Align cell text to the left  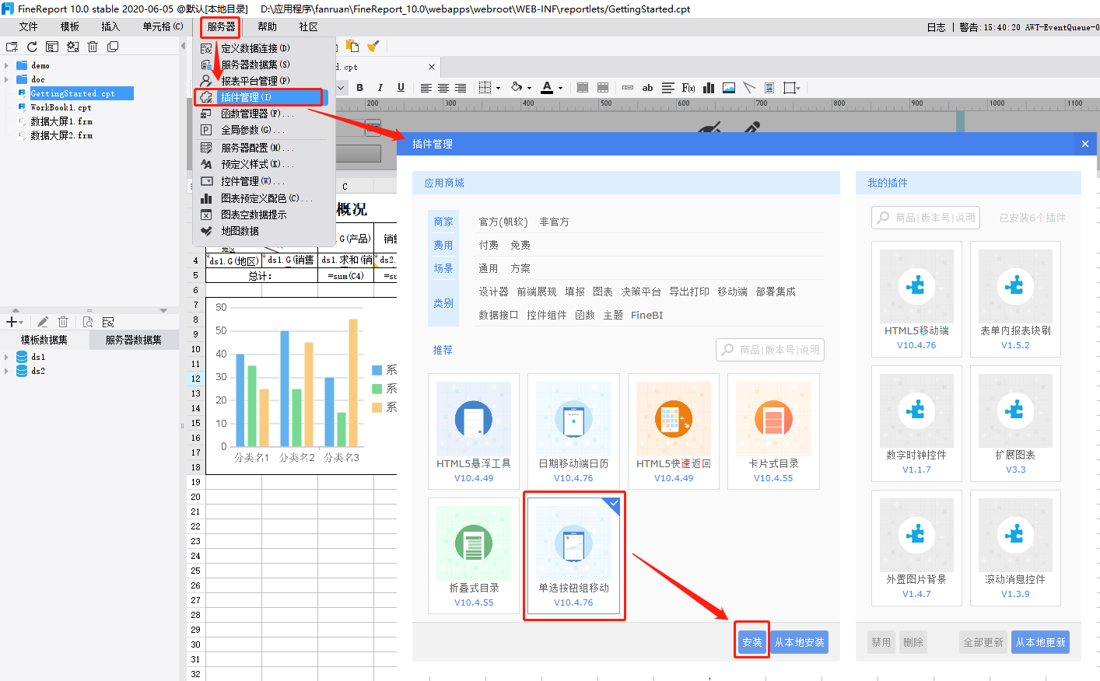(x=426, y=88)
